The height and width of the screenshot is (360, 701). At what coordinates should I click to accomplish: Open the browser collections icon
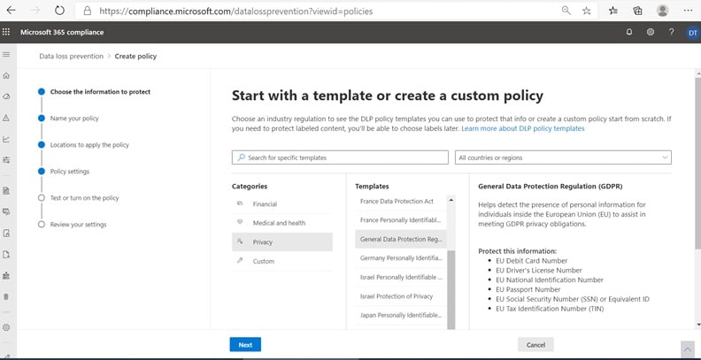coord(638,11)
